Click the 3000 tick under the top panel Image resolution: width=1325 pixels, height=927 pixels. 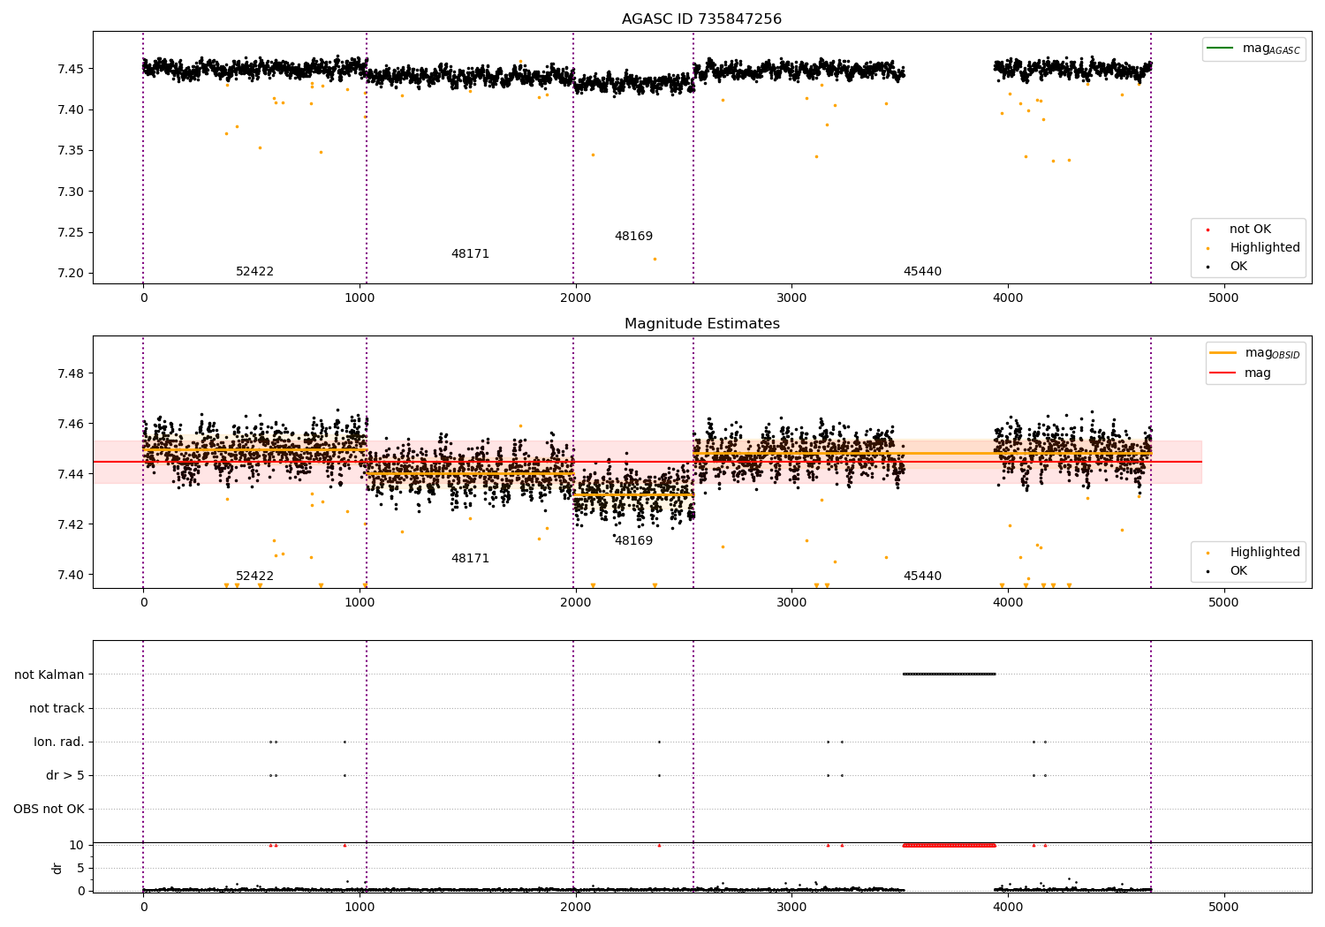pyautogui.click(x=791, y=298)
